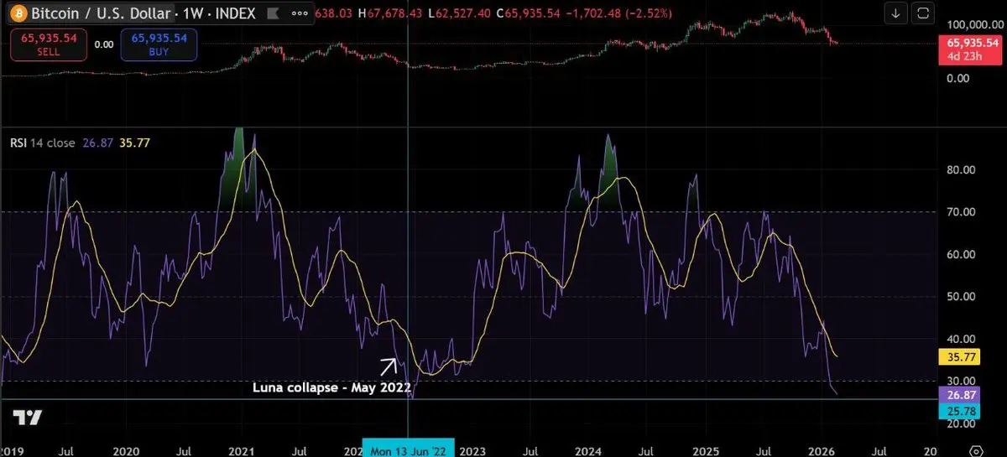The width and height of the screenshot is (1007, 457).
Task: Click the 60.00 level on the RSI axis
Action: pyautogui.click(x=963, y=254)
